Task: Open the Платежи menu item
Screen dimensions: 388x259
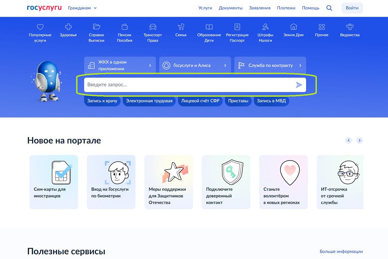Action: (286, 8)
